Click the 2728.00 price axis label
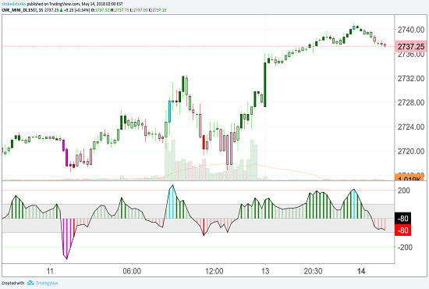Image resolution: width=429 pixels, height=289 pixels. point(411,102)
